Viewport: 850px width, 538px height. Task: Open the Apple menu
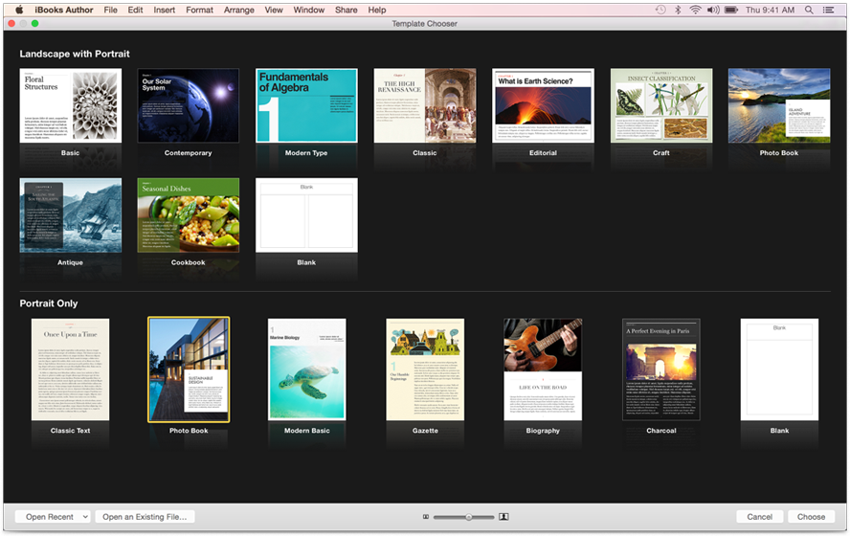(x=18, y=10)
